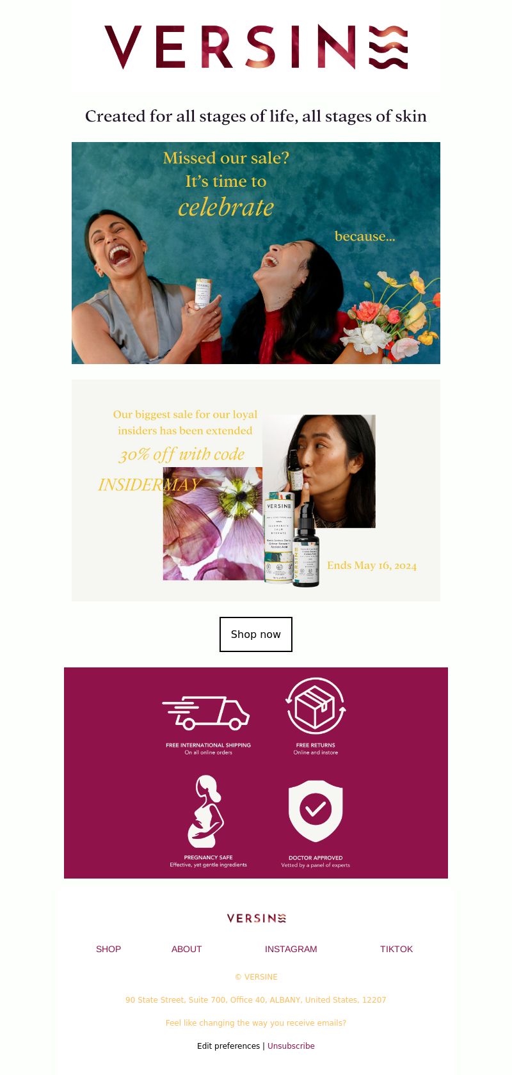This screenshot has height=1075, width=512.
Task: Click the Unsubscribe link
Action: [291, 1046]
